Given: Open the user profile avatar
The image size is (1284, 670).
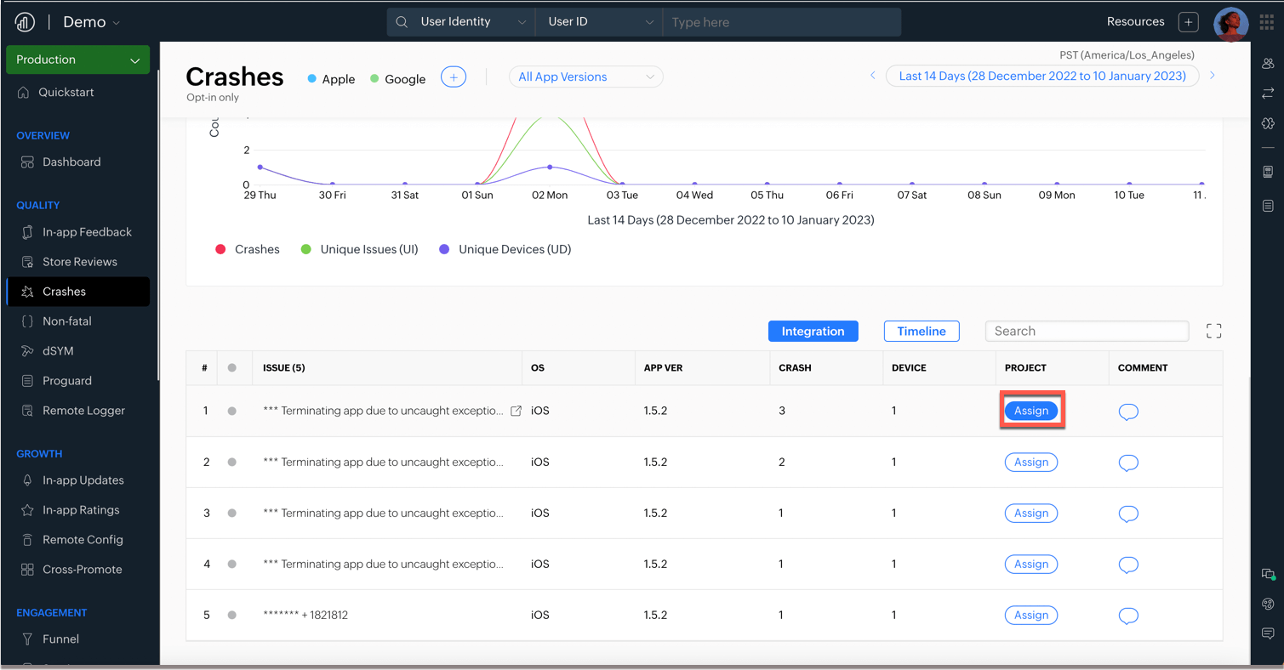Looking at the screenshot, I should tap(1230, 23).
